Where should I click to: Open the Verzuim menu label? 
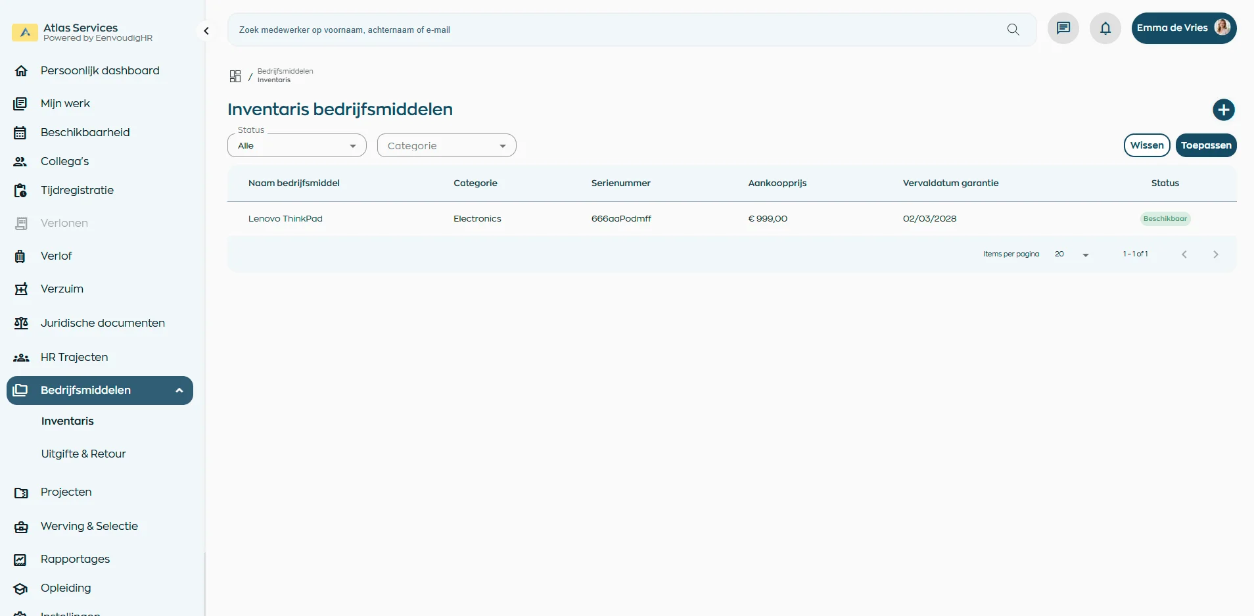[62, 289]
